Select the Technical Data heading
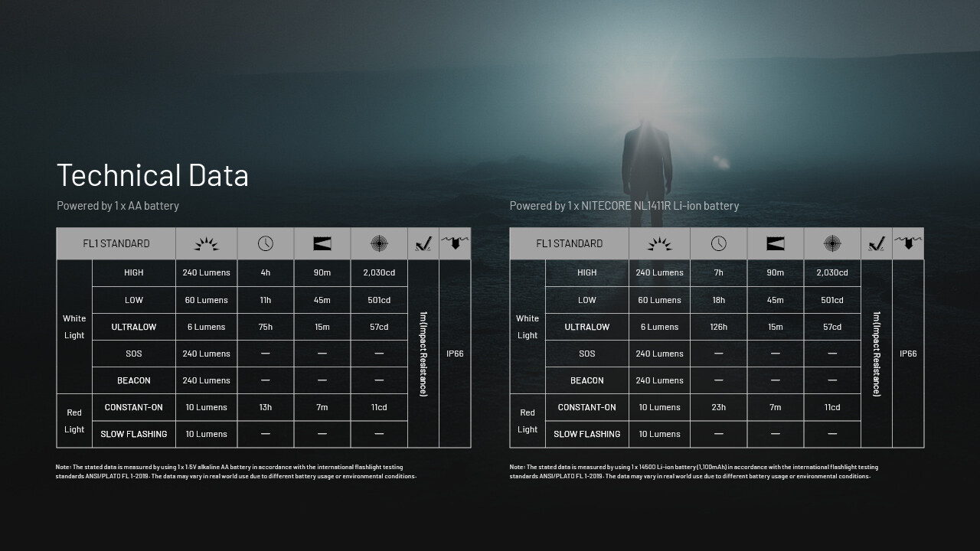 coord(152,175)
